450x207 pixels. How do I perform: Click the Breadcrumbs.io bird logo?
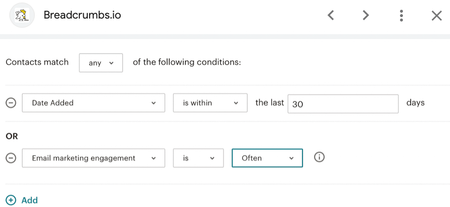(22, 15)
